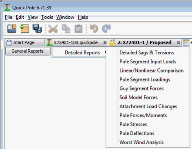
Task: Click the Cut scissors toolbar icon
Action: click(53, 28)
